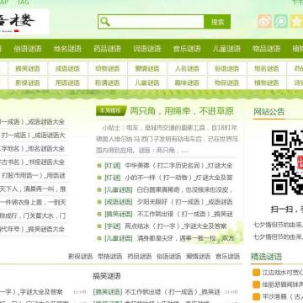The image size is (303, 303).
Task: Switch to 药品谜语 tab above 搞笑谜语 section
Action: (140, 256)
